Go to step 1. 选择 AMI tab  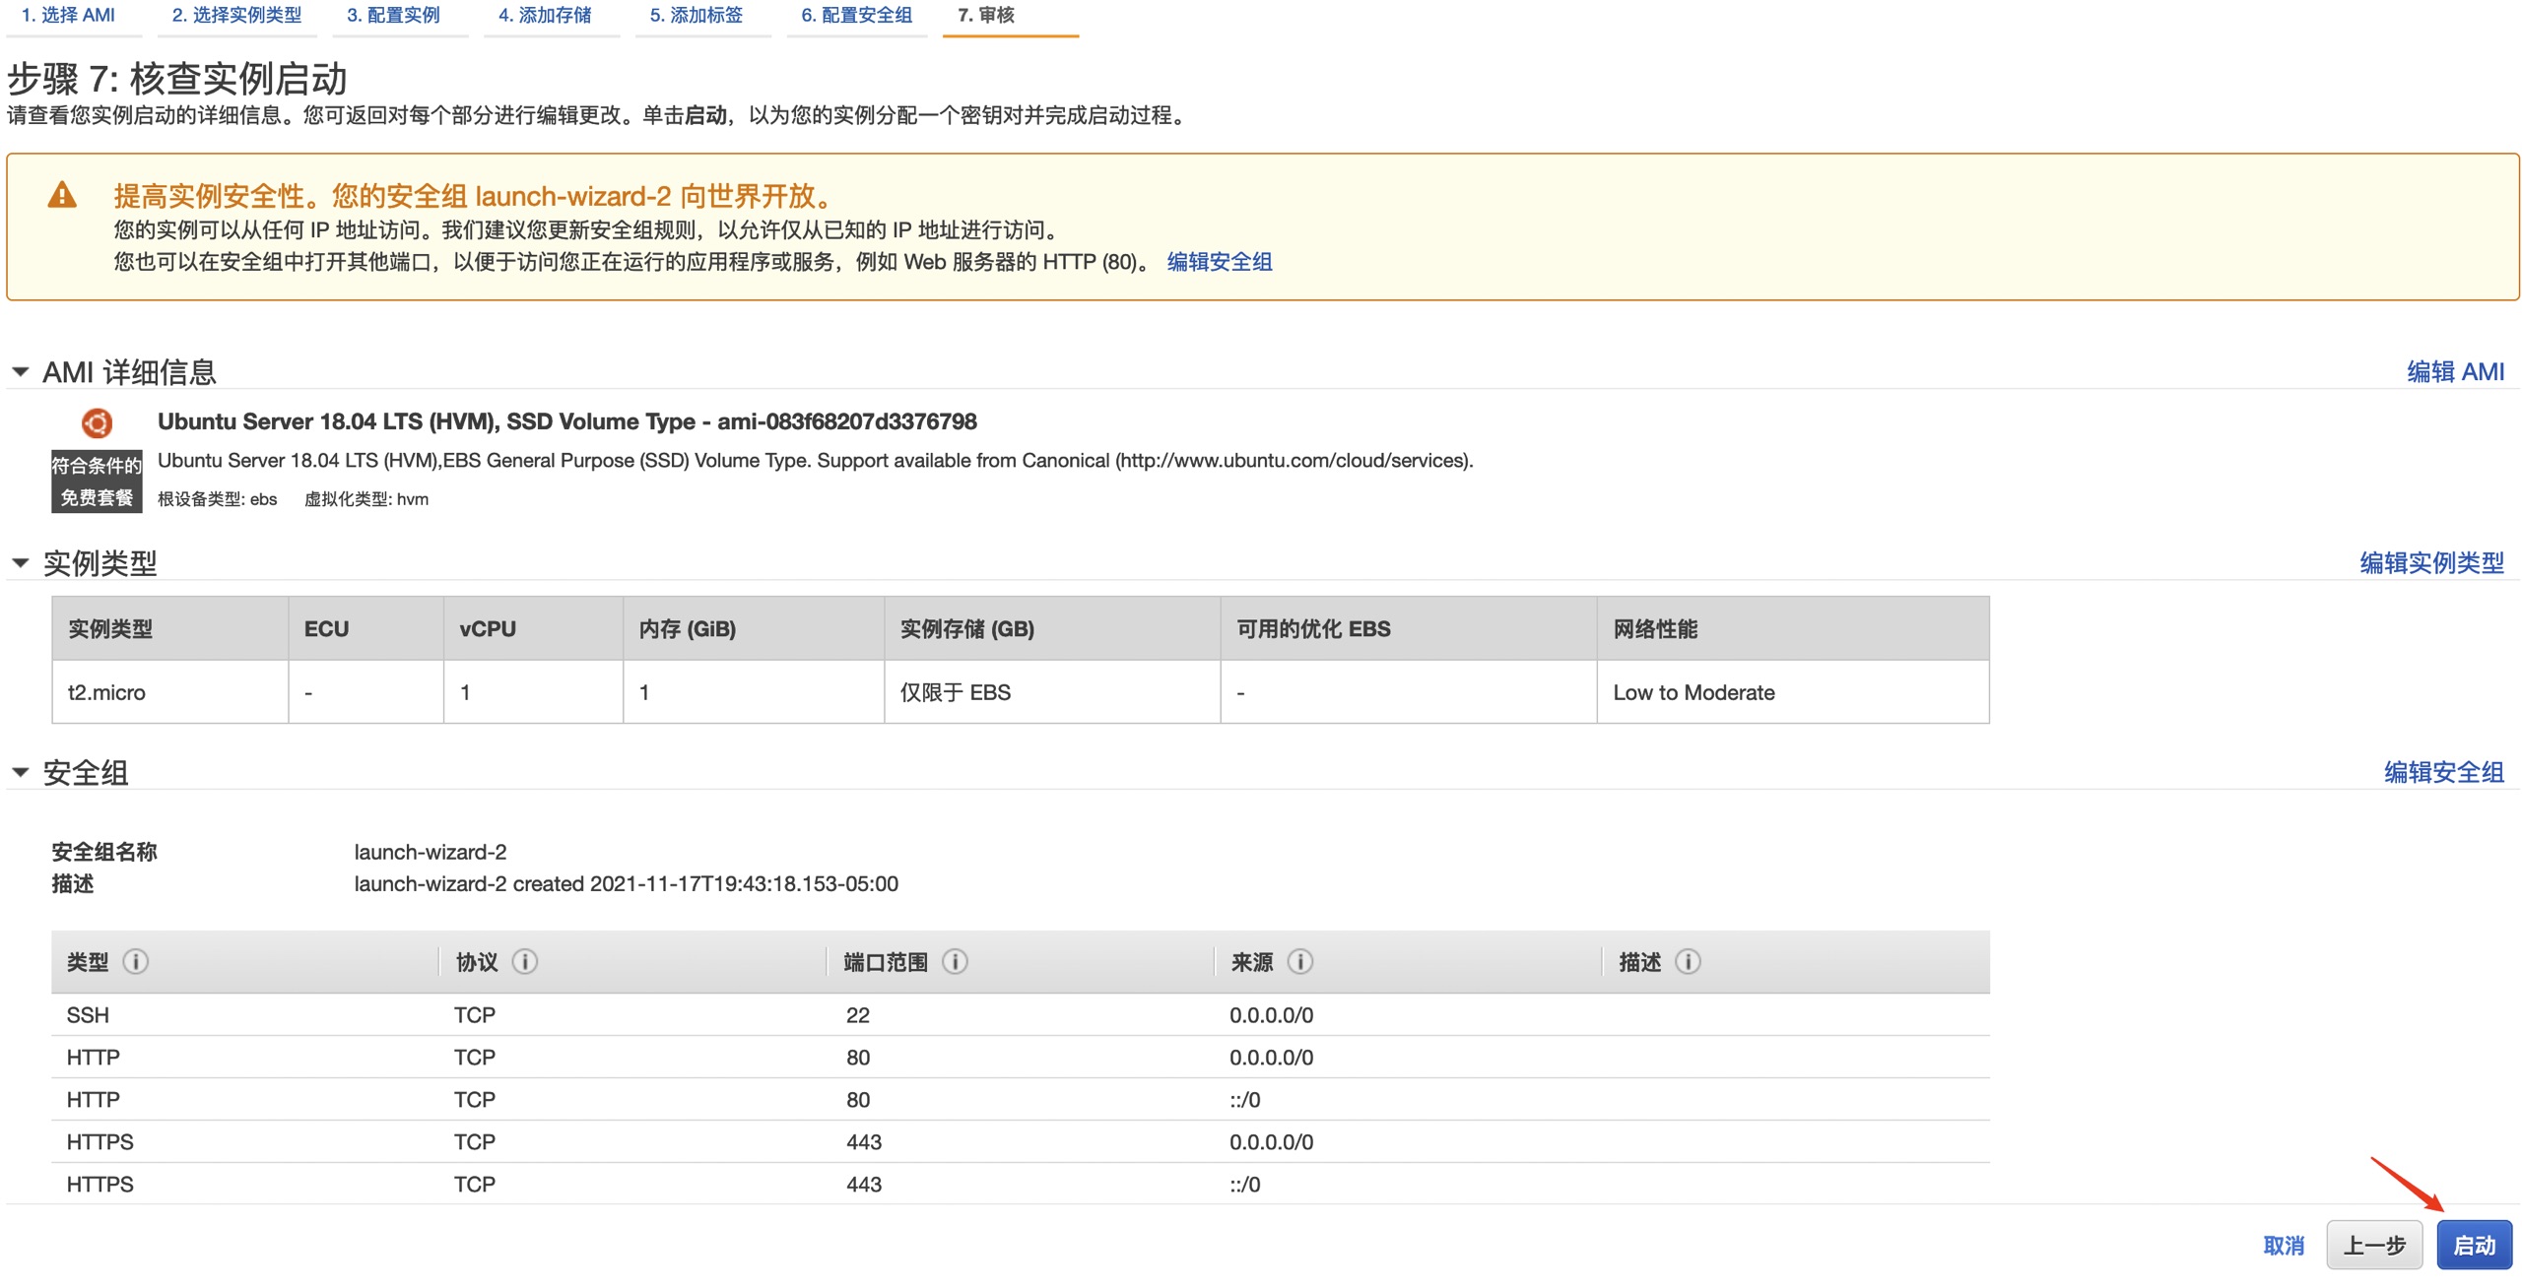click(x=68, y=16)
